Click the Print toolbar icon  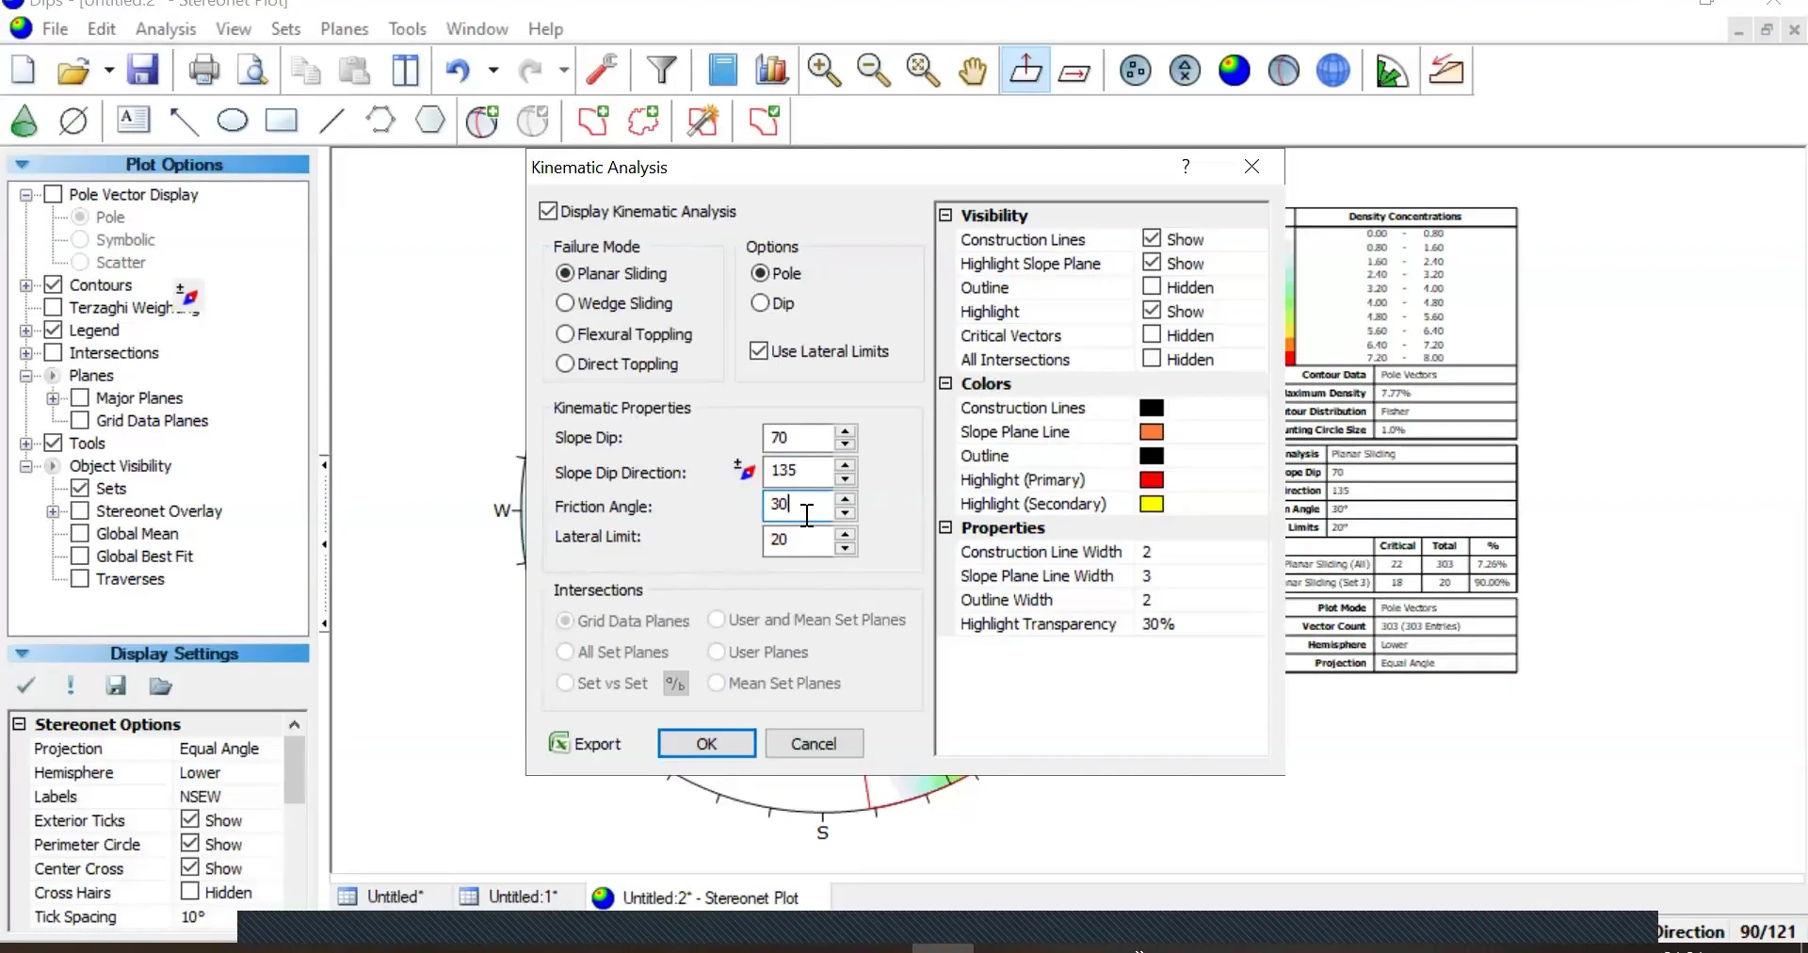click(x=203, y=71)
